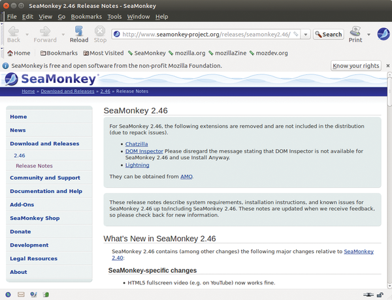392x300 pixels.
Task: Open Development in the sidebar
Action: [29, 245]
